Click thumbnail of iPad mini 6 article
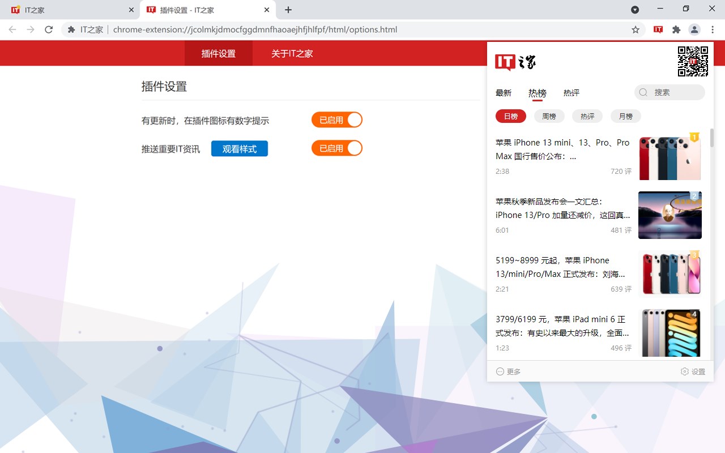Screen dimensions: 725x453 pyautogui.click(x=670, y=333)
